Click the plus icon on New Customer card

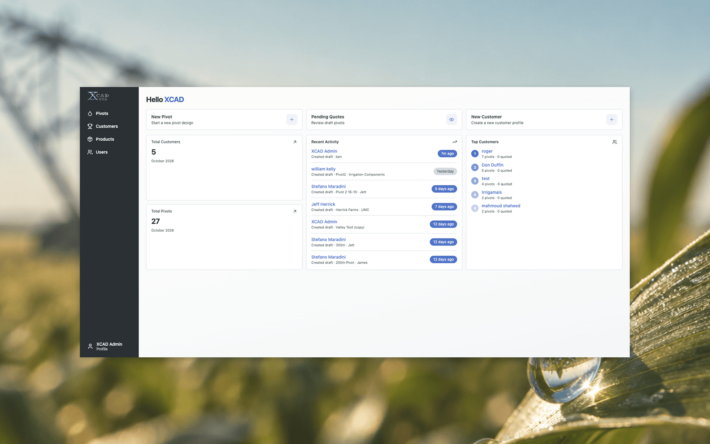[x=611, y=120]
